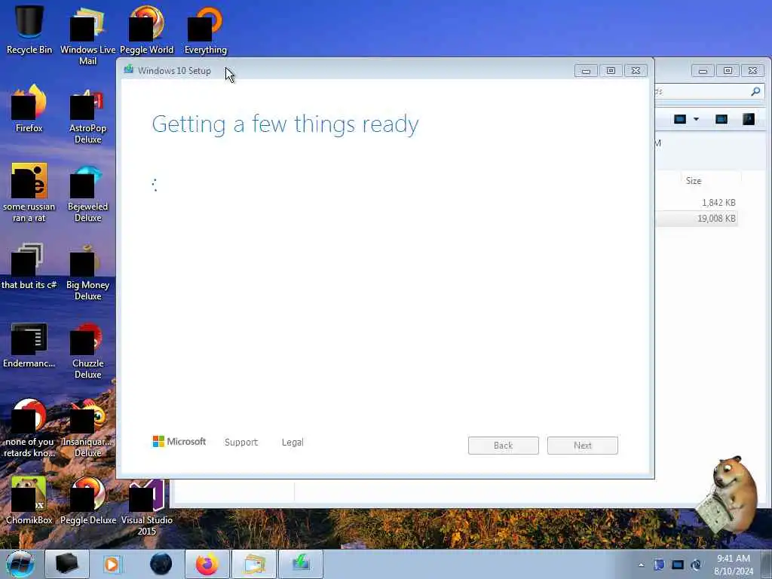This screenshot has width=772, height=579.
Task: Select the Endermanc... desktop icon
Action: tap(29, 345)
